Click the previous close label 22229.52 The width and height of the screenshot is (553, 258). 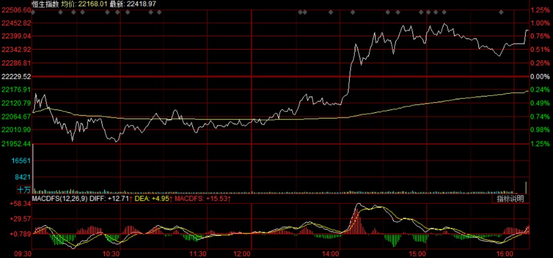(x=16, y=77)
